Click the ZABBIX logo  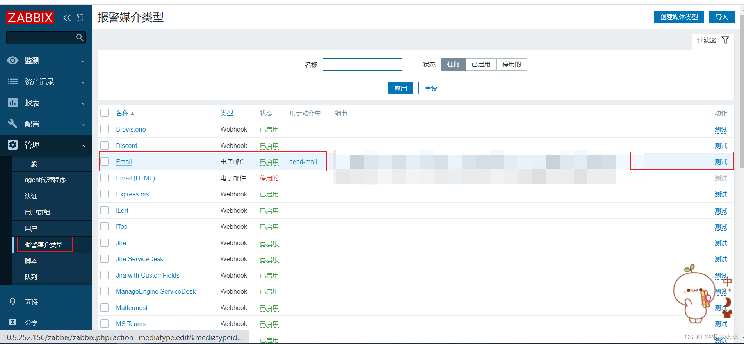pos(30,18)
